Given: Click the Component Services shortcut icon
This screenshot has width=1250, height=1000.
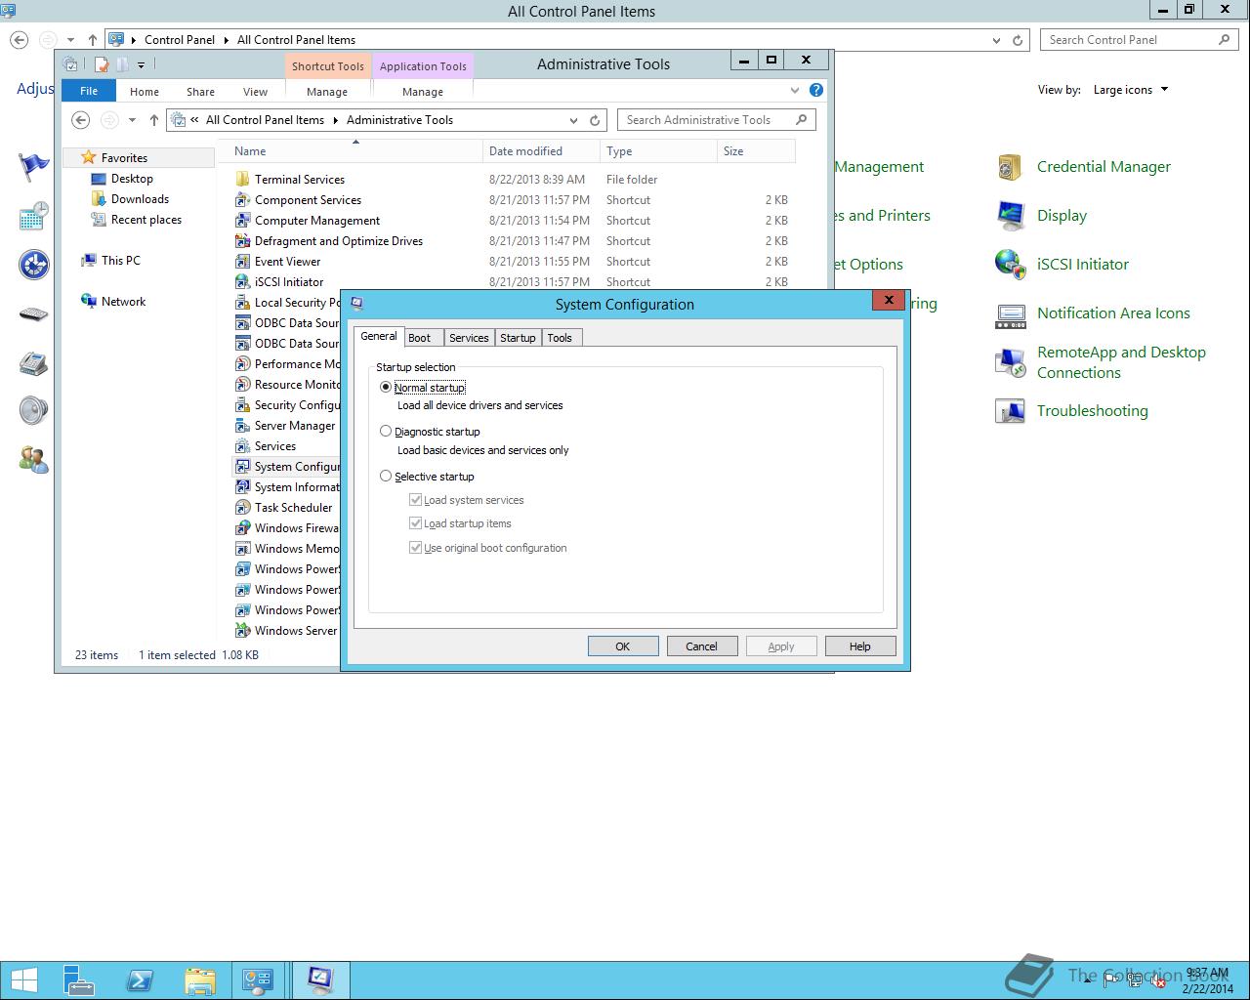Looking at the screenshot, I should [x=243, y=199].
